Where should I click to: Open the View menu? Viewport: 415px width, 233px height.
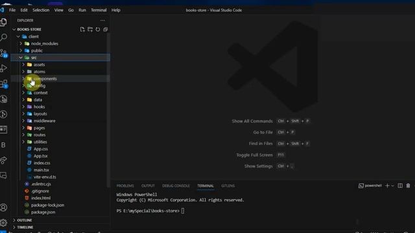point(59,10)
